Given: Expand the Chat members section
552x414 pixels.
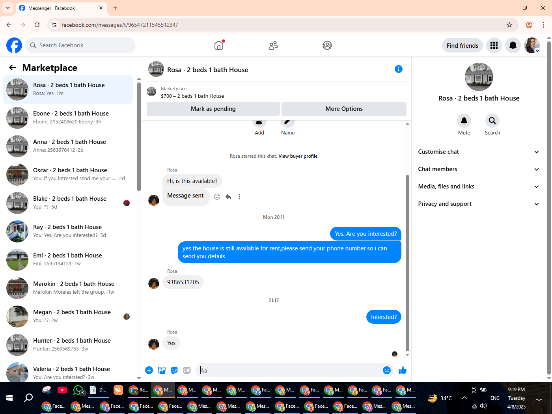Looking at the screenshot, I should coord(479,169).
